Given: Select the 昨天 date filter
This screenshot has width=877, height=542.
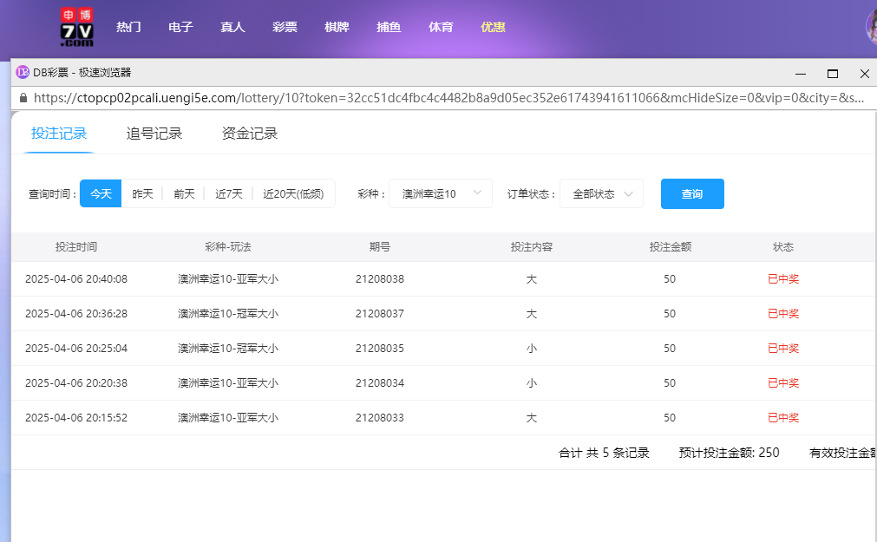Looking at the screenshot, I should click(x=141, y=193).
